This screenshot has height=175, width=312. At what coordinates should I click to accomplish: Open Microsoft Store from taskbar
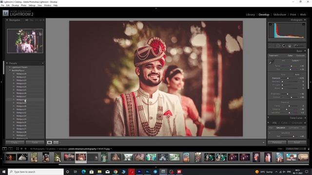coord(92,172)
